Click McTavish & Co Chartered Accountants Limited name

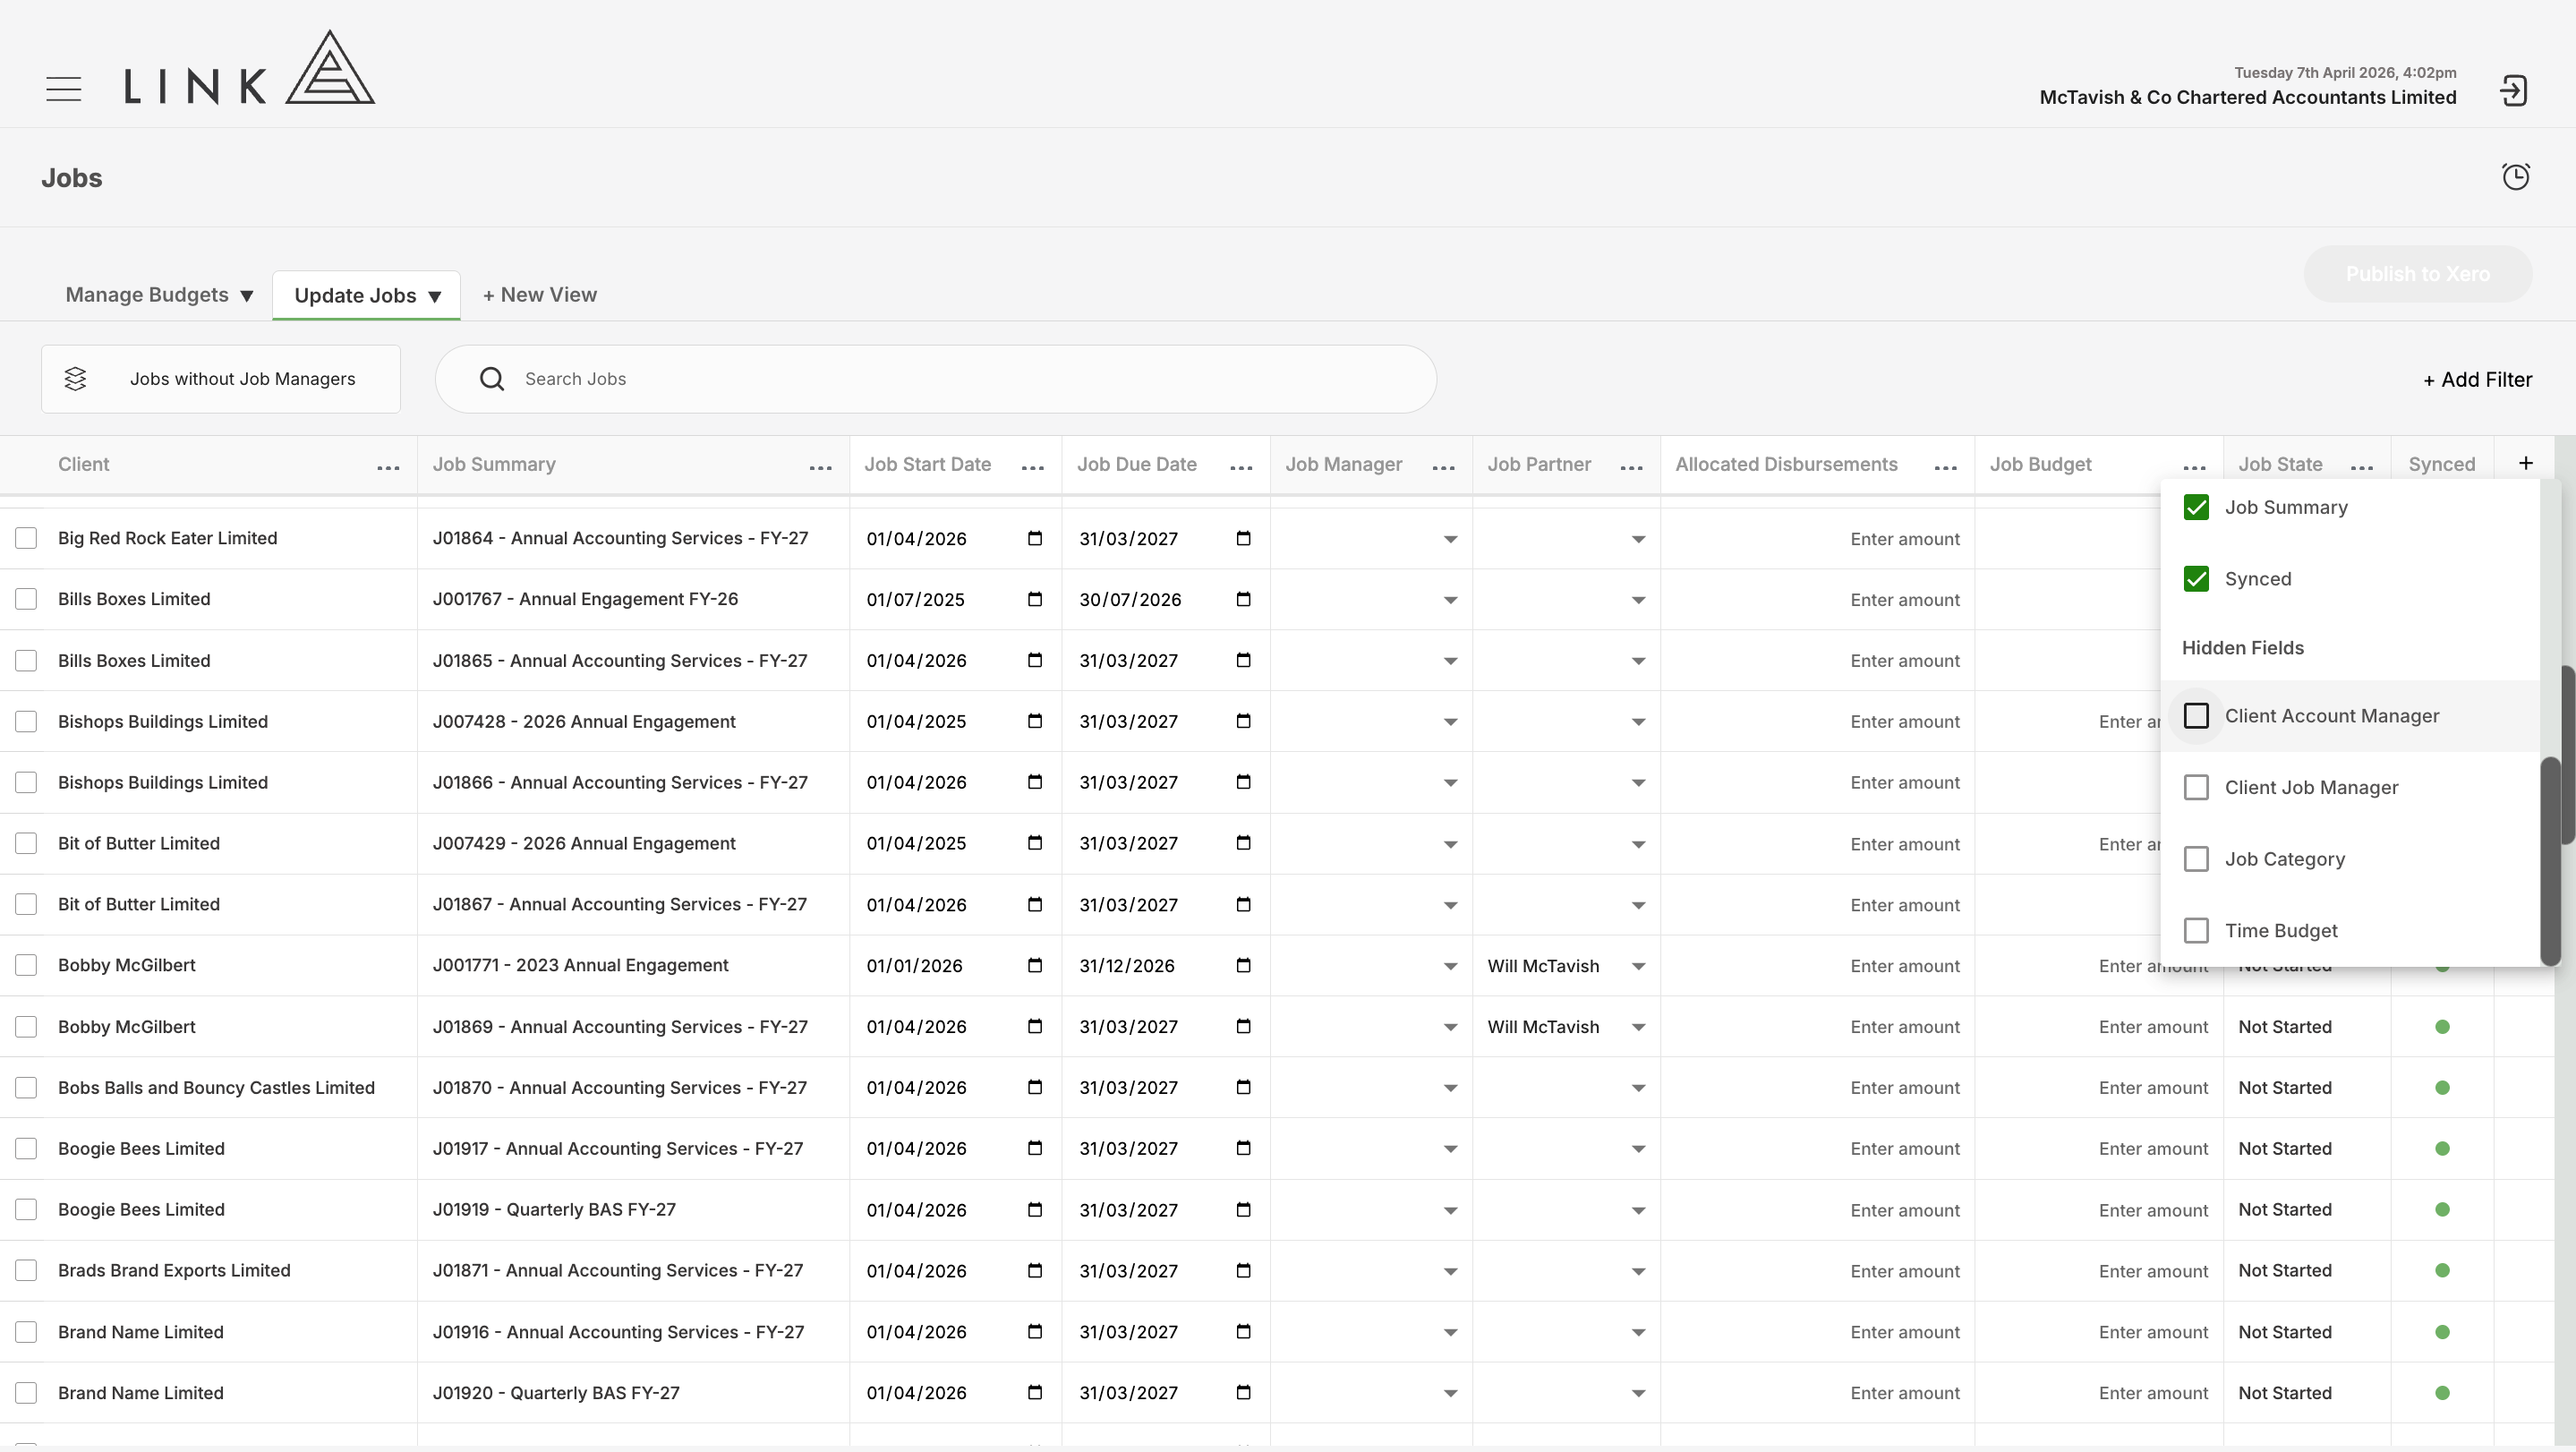pyautogui.click(x=2248, y=97)
